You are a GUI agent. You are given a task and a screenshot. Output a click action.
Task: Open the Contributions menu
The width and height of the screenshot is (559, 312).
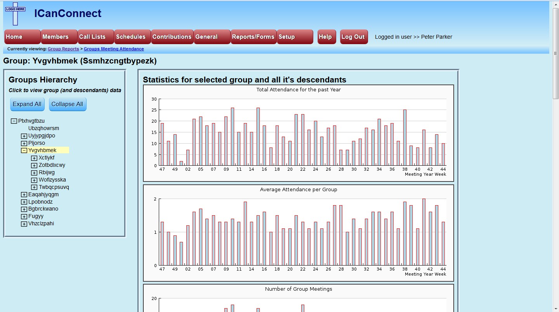click(x=172, y=37)
